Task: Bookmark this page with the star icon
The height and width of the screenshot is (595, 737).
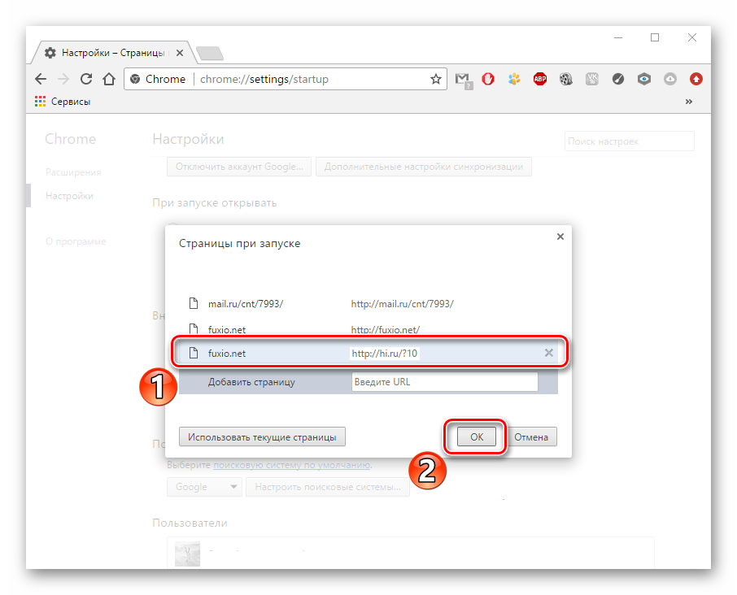Action: coord(436,79)
